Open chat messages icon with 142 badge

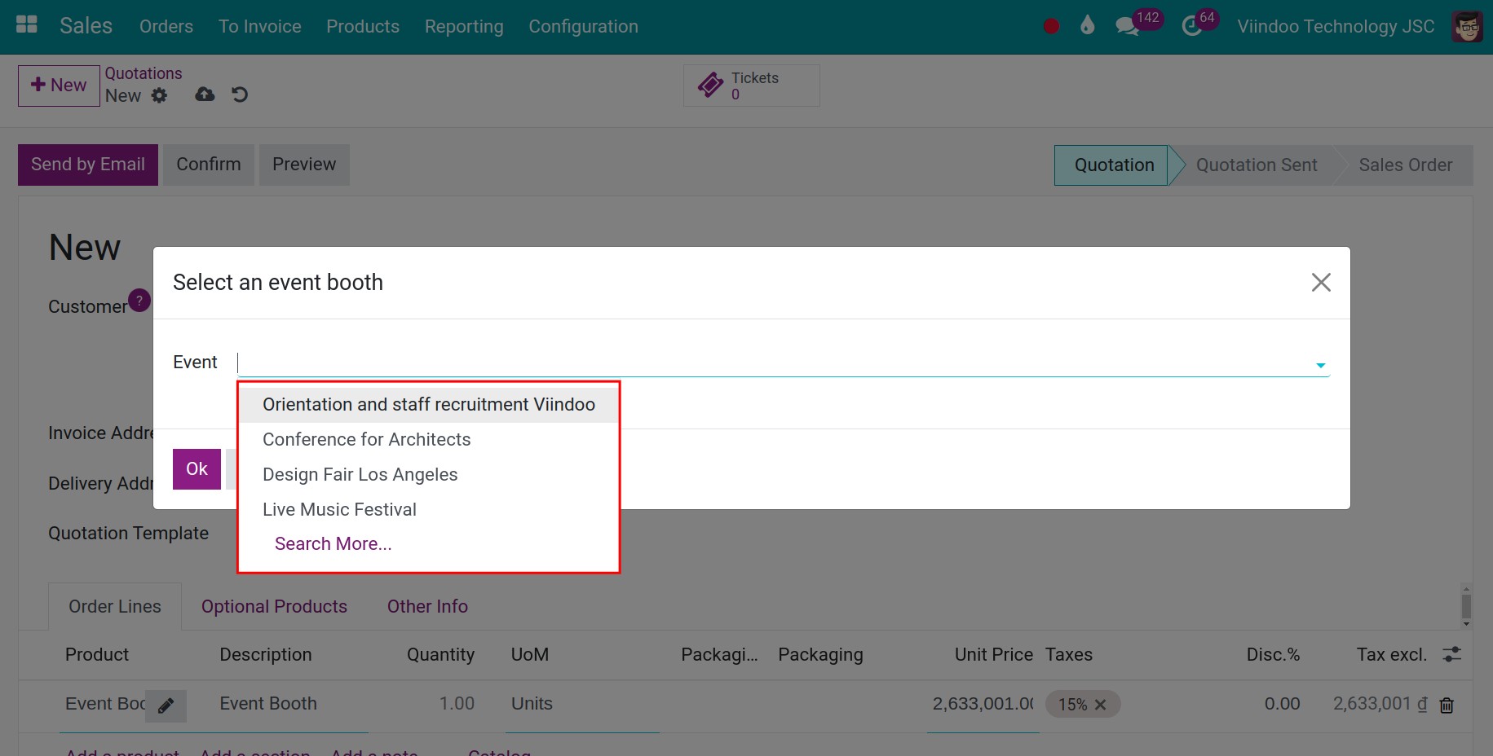[x=1127, y=27]
